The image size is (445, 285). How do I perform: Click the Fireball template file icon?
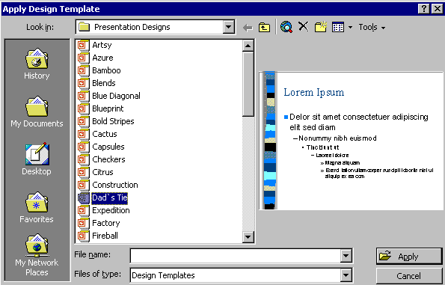[x=84, y=236]
